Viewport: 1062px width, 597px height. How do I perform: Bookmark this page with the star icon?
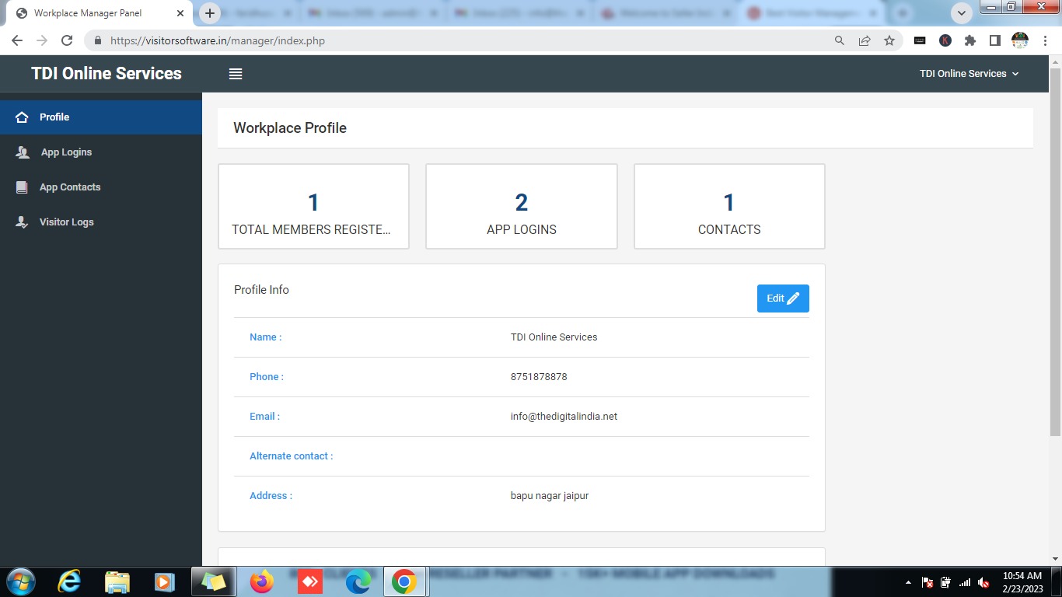click(x=889, y=40)
